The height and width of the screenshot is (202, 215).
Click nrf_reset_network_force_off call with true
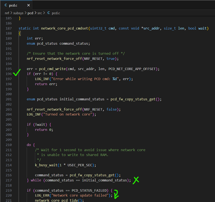pos(73,58)
